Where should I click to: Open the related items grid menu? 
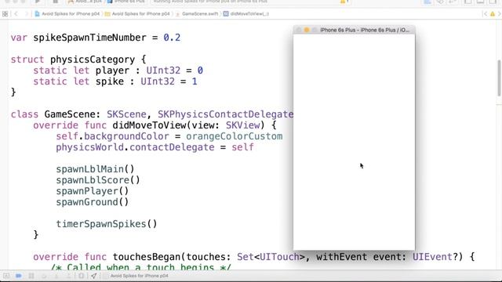5,14
